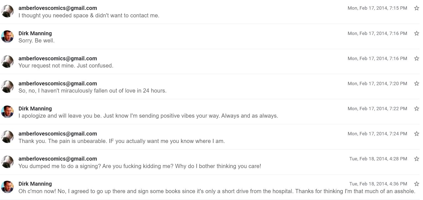Viewport: 423px width, 200px height.
Task: Click Dirk Manning's avatar beside 'Sorry. Be well.'
Action: point(7,36)
